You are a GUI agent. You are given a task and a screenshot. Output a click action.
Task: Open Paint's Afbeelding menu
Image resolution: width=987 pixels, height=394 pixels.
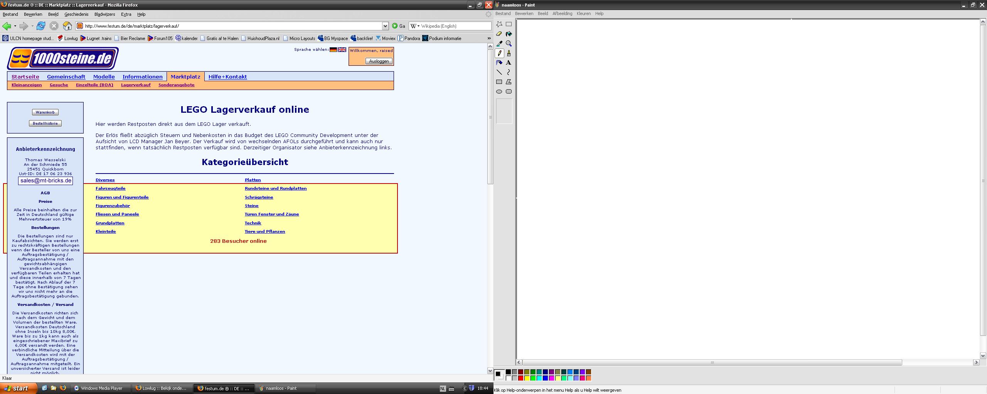pos(562,13)
